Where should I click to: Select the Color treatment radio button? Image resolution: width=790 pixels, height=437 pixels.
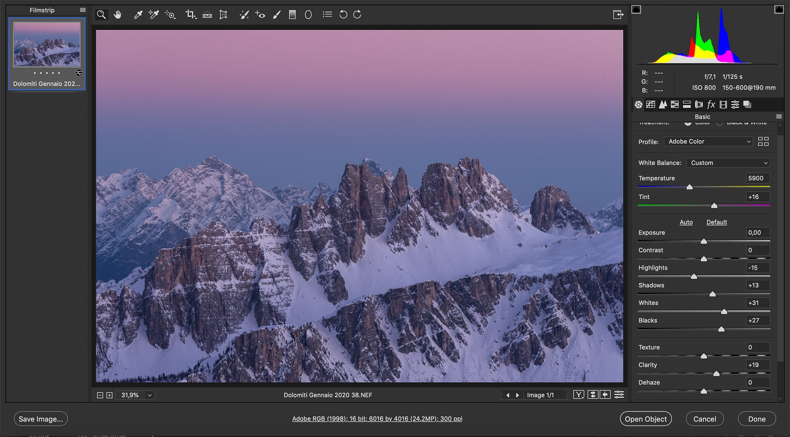click(688, 122)
